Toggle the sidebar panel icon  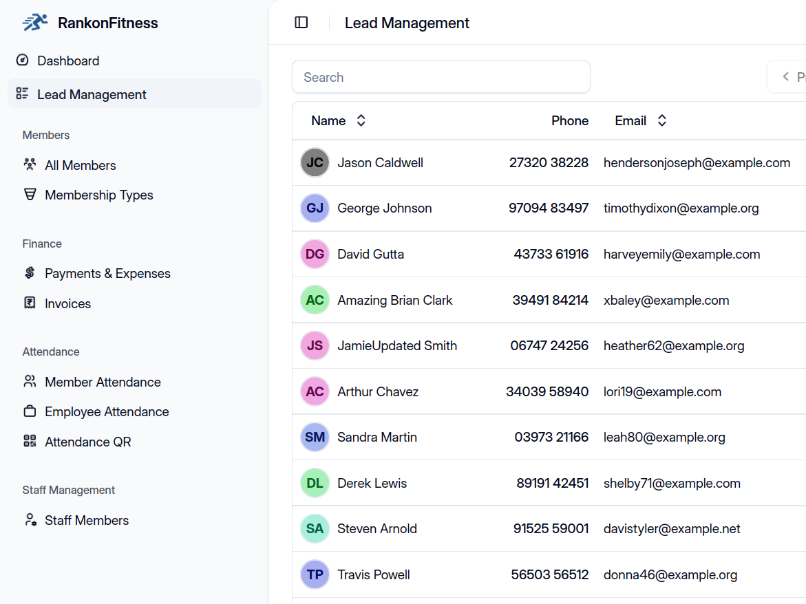point(301,23)
